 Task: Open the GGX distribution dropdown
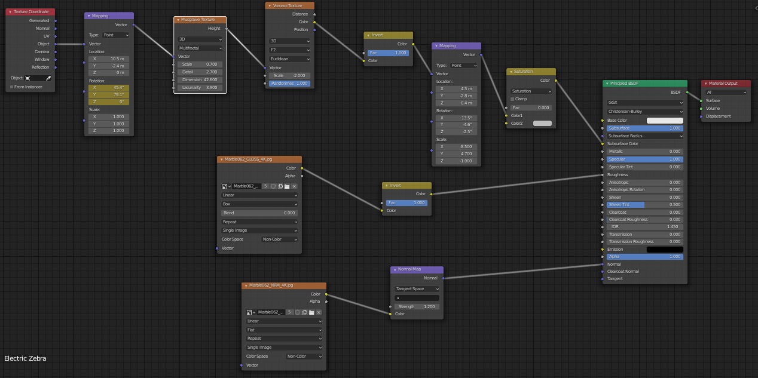click(645, 103)
